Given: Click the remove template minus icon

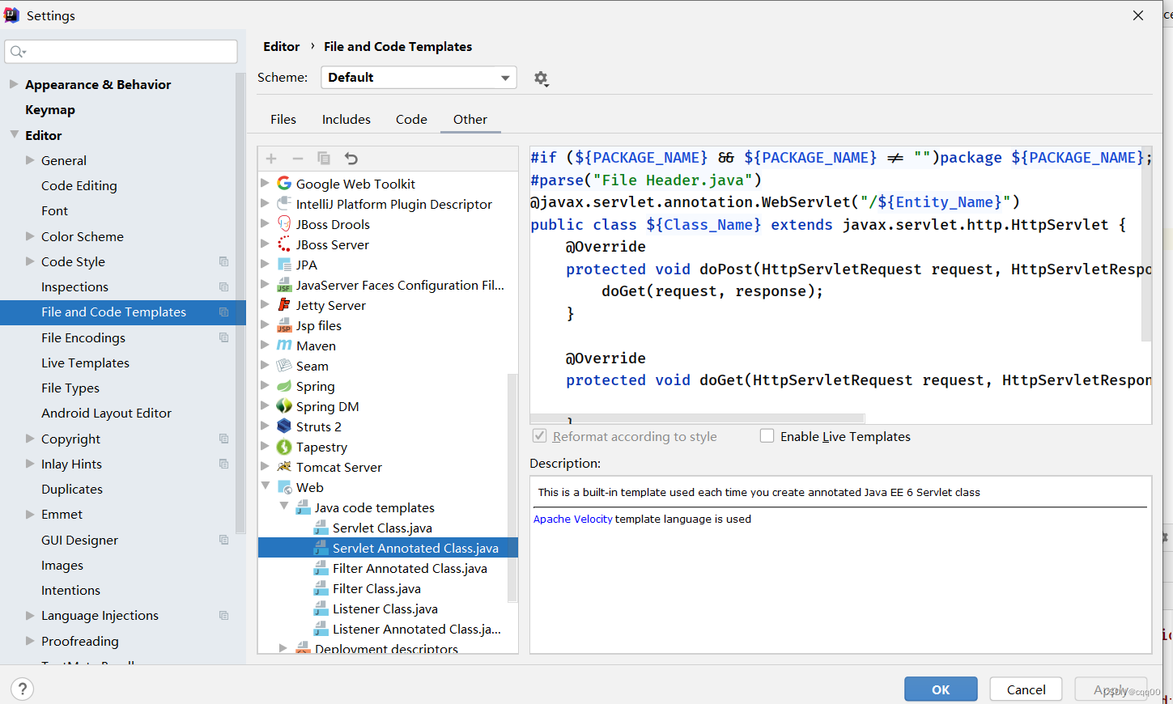Looking at the screenshot, I should click(x=298, y=159).
